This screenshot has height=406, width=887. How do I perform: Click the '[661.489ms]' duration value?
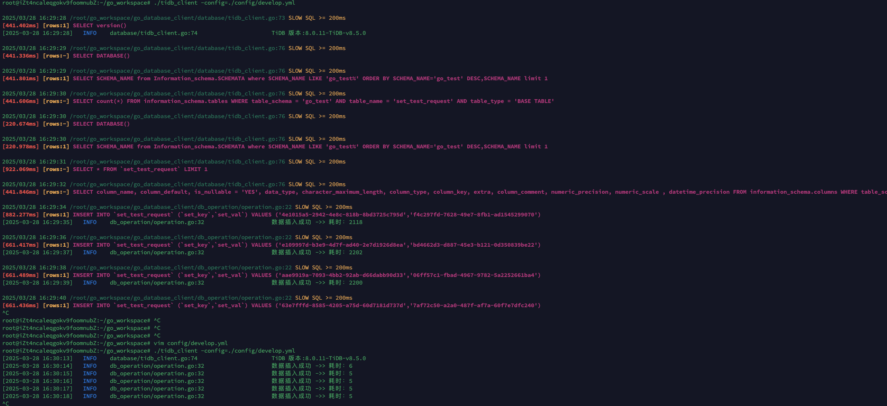pos(21,275)
